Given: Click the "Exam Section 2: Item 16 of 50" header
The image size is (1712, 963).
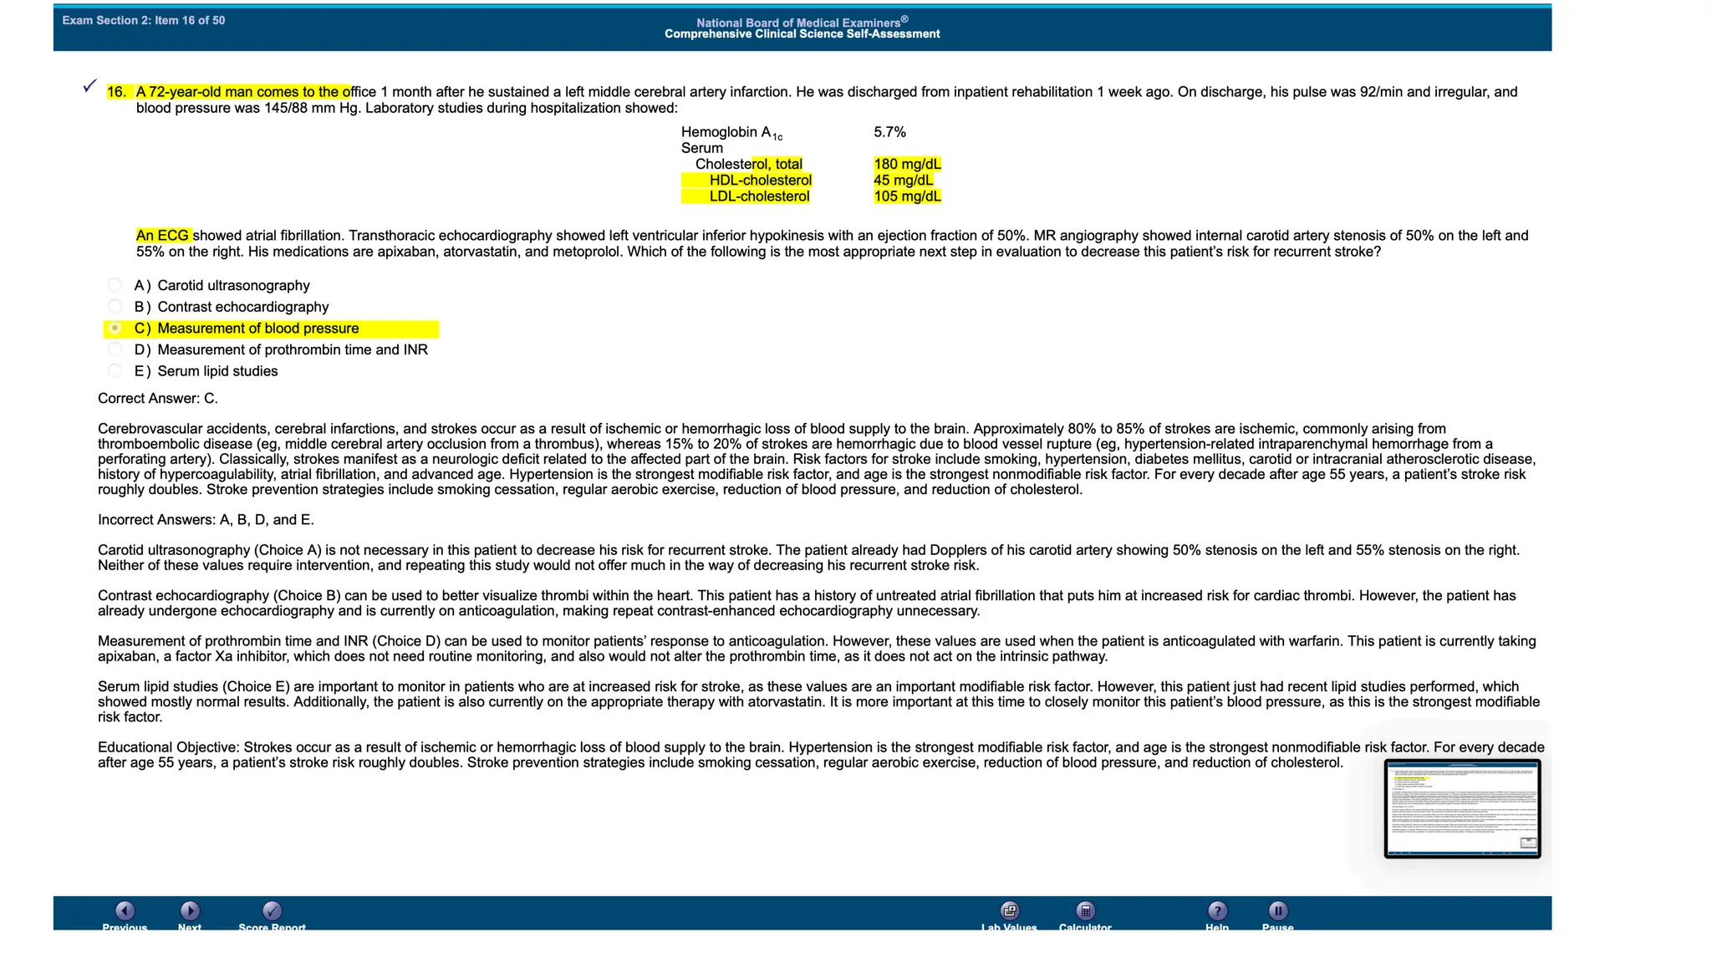Looking at the screenshot, I should coord(144,20).
